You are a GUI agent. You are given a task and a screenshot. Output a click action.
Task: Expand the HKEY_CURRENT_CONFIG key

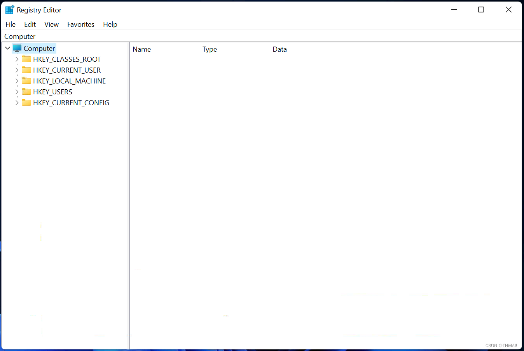[17, 103]
